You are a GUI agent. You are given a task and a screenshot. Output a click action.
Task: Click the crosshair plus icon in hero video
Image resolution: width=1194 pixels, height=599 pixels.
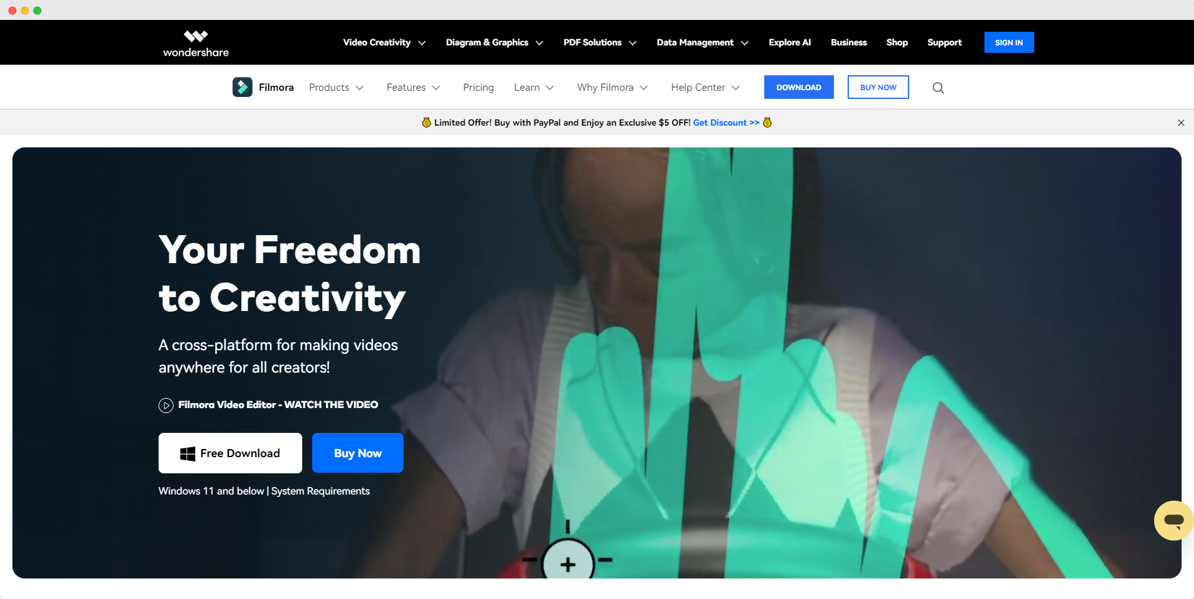point(568,562)
